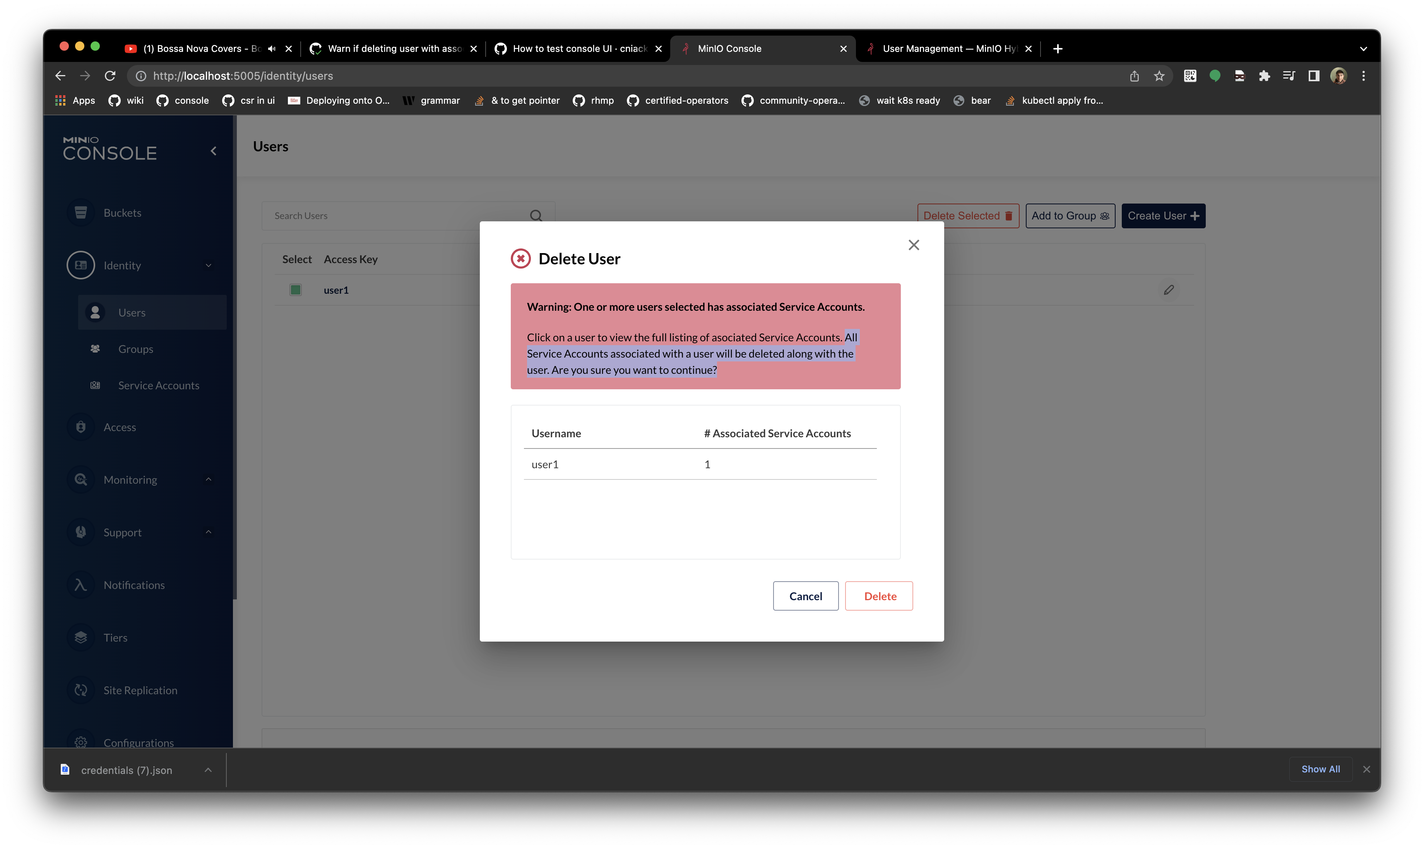1424x849 pixels.
Task: Click the Site Replication icon
Action: tap(80, 690)
